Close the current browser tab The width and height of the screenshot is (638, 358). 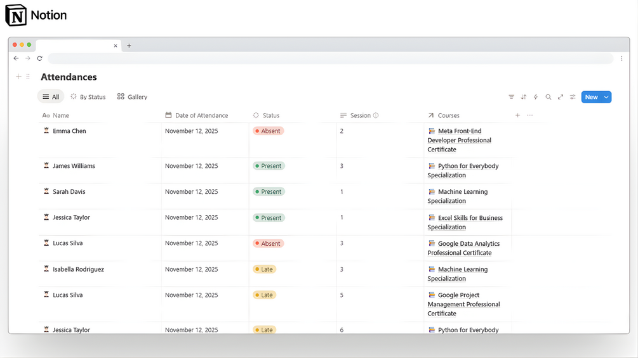tap(116, 46)
